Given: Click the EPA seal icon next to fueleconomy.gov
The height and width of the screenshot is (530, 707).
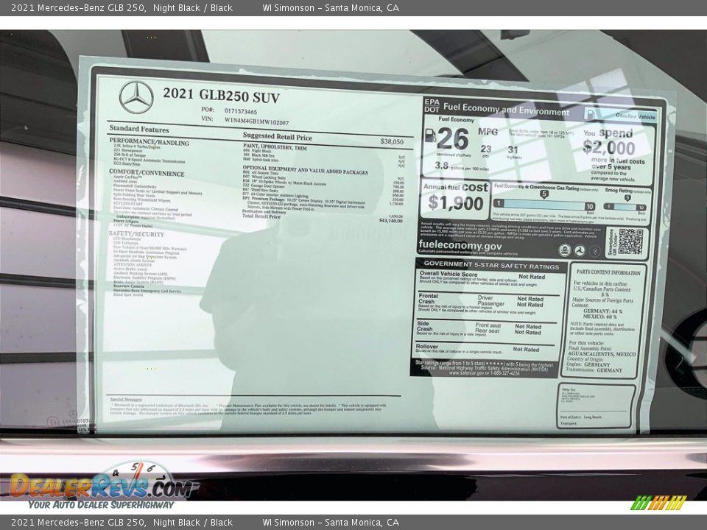Looking at the screenshot, I should click(565, 250).
